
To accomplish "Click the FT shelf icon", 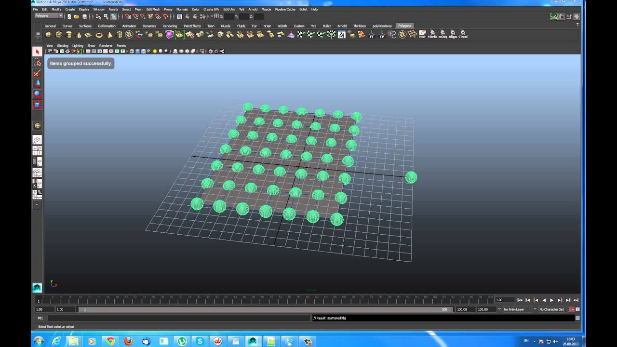I will coord(372,35).
